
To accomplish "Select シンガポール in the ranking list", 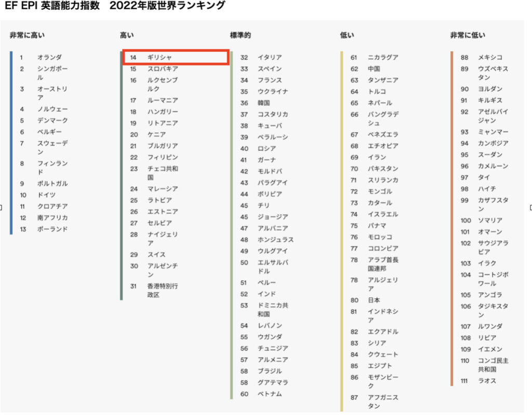I will (52, 73).
